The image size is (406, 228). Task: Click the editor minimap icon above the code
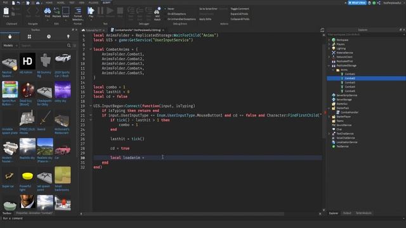click(322, 30)
